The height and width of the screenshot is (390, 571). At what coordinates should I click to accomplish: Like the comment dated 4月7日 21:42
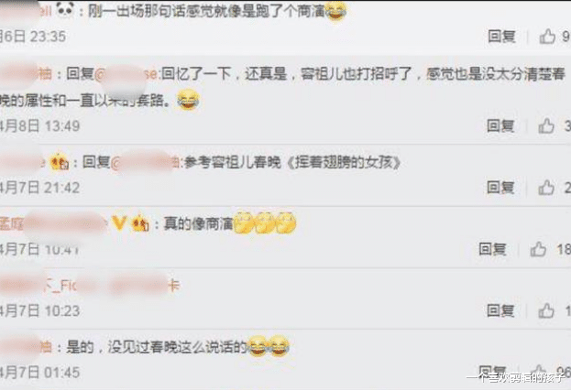coord(546,188)
